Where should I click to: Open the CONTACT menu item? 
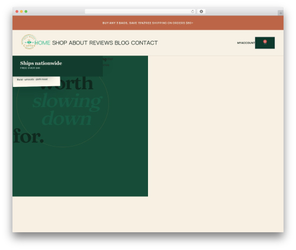(x=144, y=43)
